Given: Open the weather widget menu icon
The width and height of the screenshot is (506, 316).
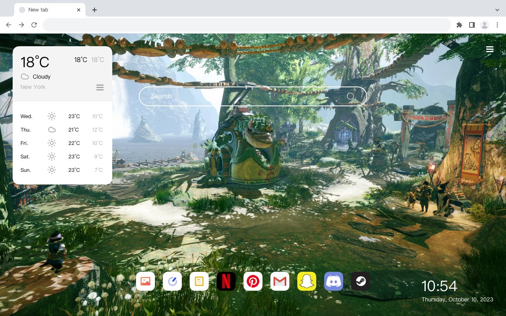Looking at the screenshot, I should click(100, 87).
